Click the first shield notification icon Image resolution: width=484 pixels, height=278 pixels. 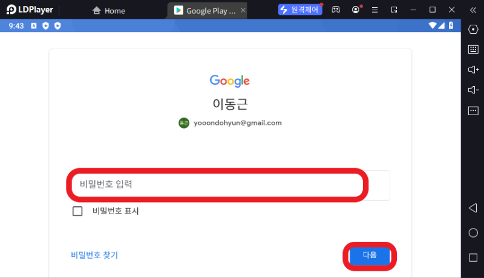(46, 26)
